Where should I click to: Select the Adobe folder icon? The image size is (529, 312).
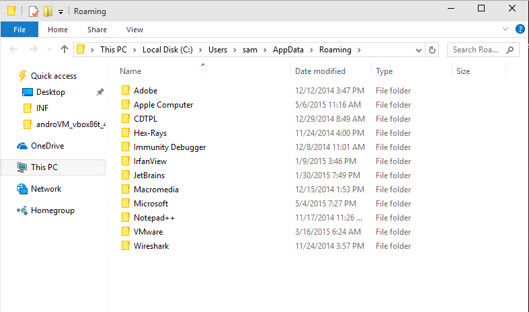[x=126, y=90]
